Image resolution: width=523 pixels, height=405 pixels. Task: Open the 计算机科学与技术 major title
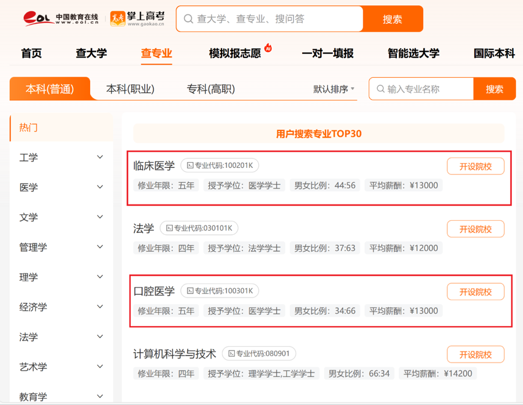pyautogui.click(x=175, y=354)
